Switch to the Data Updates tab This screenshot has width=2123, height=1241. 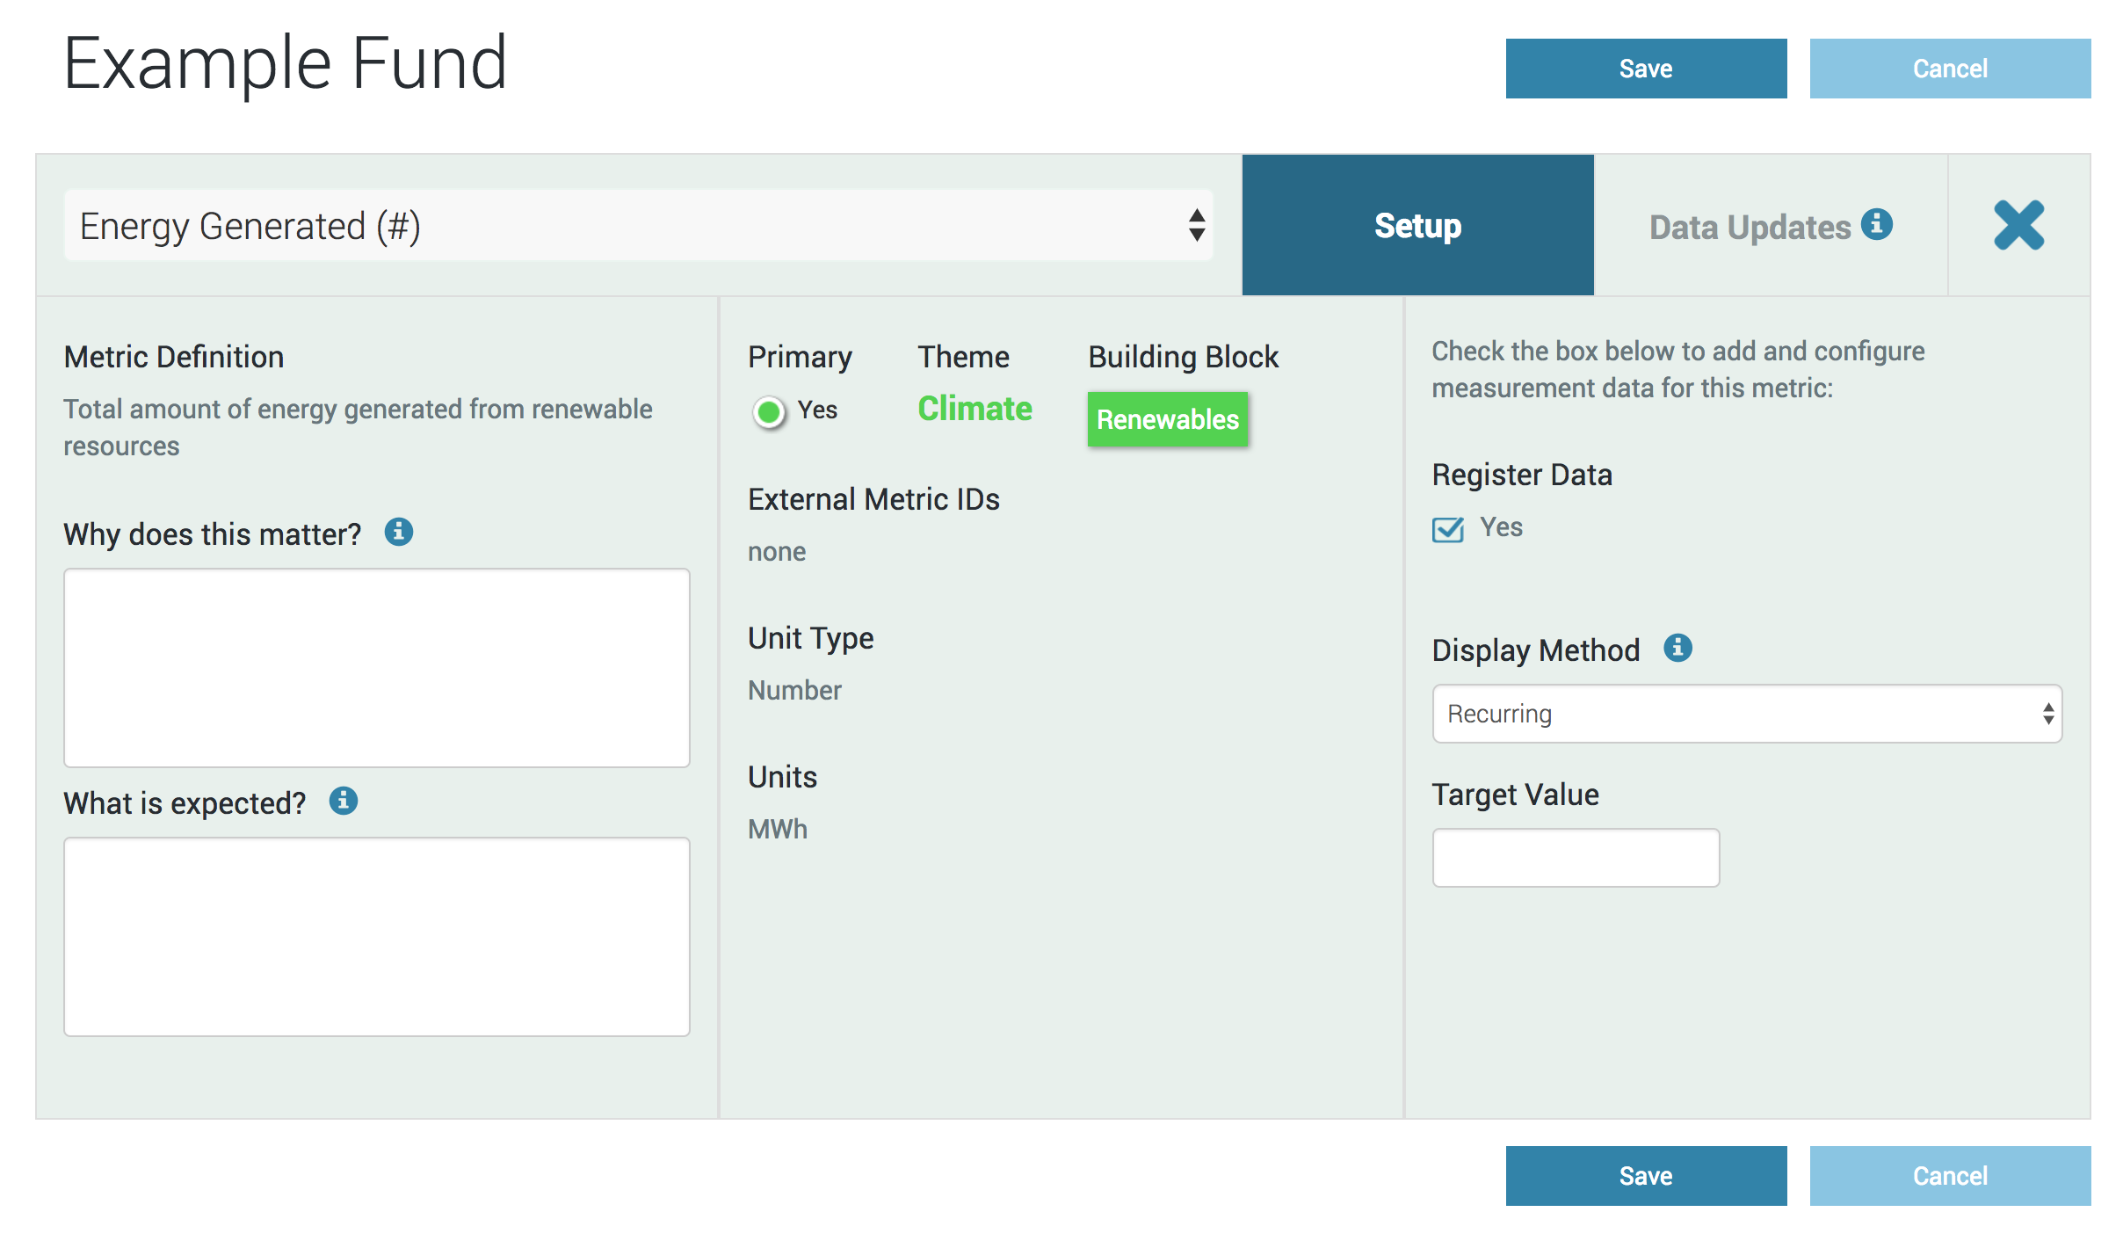pyautogui.click(x=1750, y=227)
